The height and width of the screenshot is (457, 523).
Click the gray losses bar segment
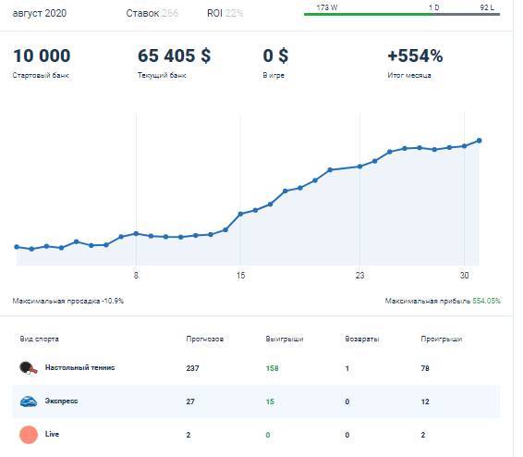pos(468,14)
